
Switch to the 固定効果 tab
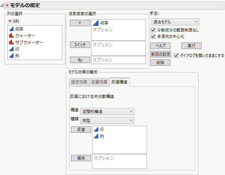[x=79, y=82]
